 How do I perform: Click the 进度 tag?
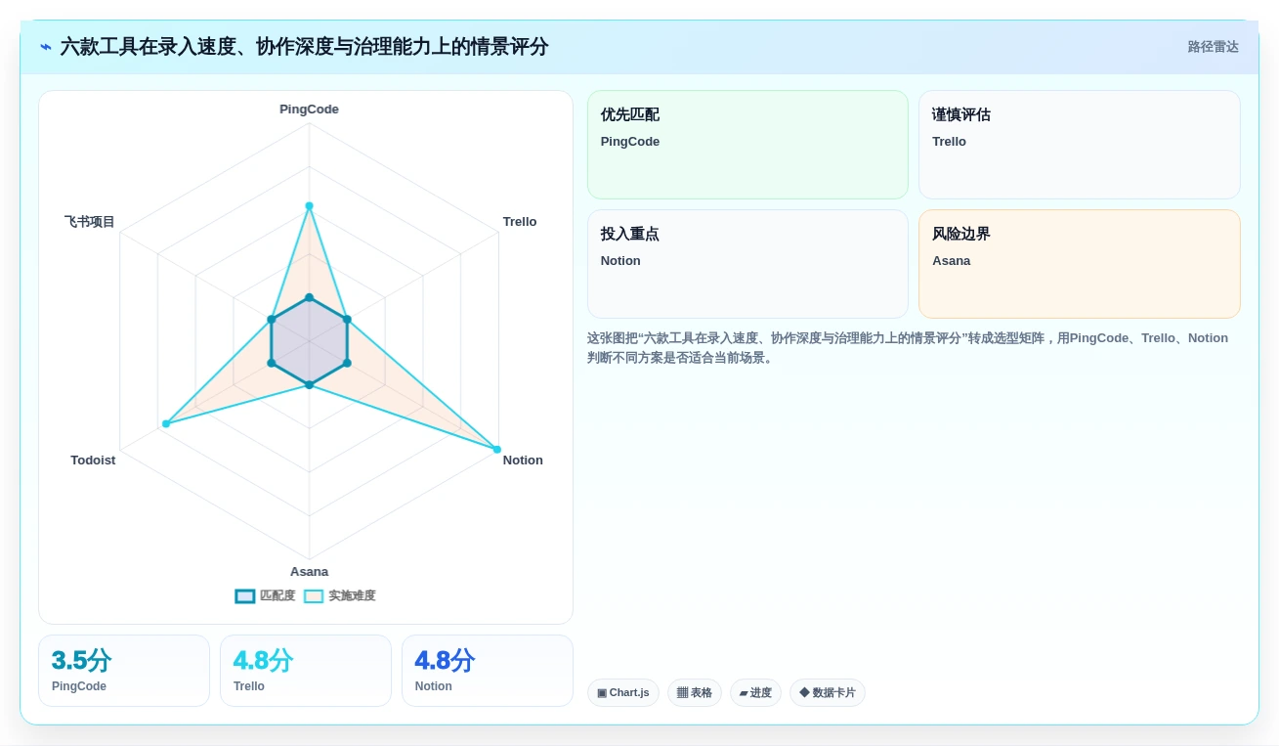point(755,692)
